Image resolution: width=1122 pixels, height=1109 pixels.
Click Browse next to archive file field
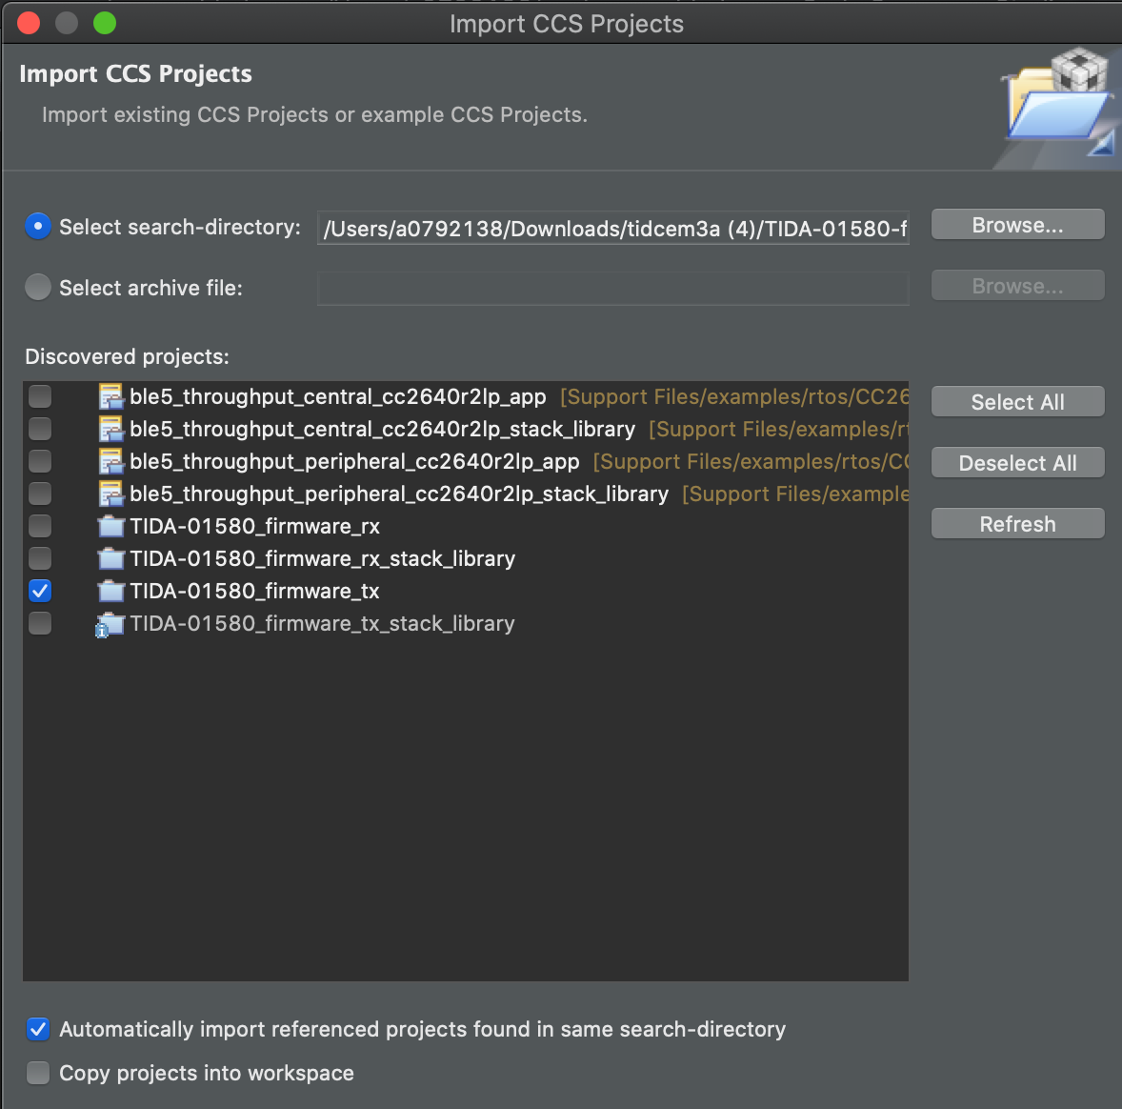coord(1017,286)
